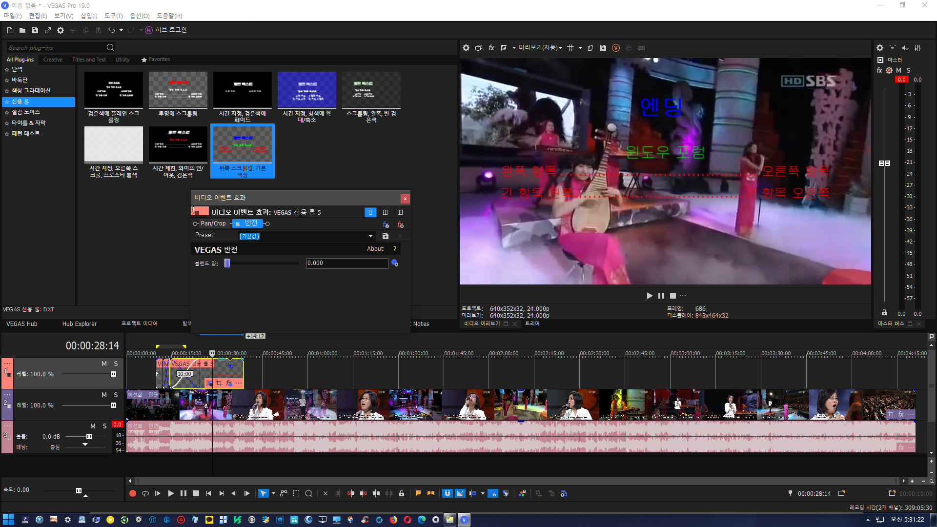Open the 프로젝트 미디어 tab
The image size is (937, 527).
[139, 324]
